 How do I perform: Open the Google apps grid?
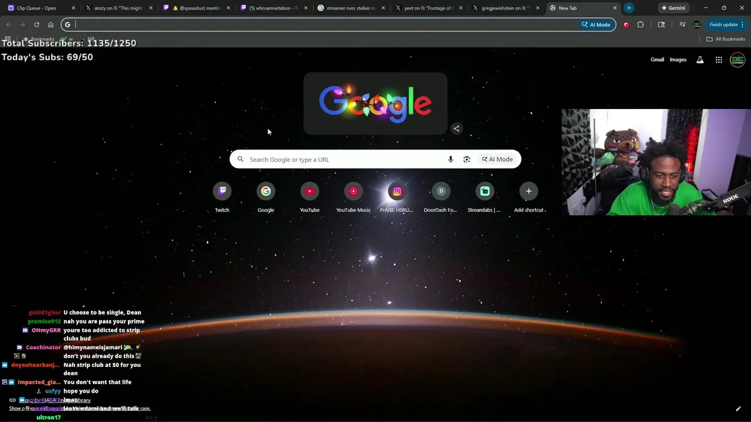point(719,60)
